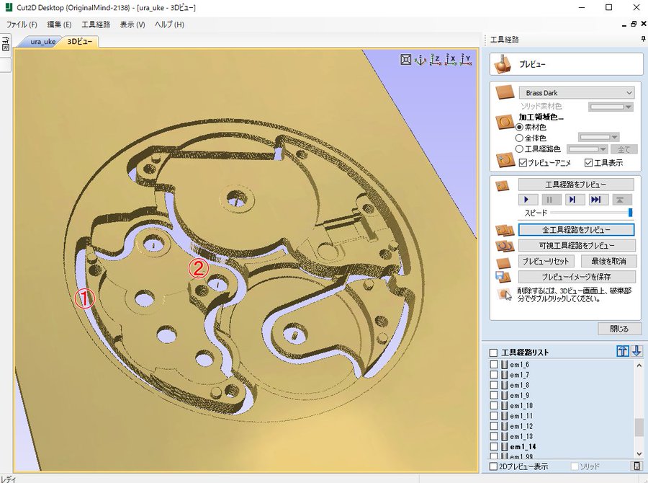648x483 pixels.
Task: Open the 全体色 color picker dropdown
Action: point(599,137)
